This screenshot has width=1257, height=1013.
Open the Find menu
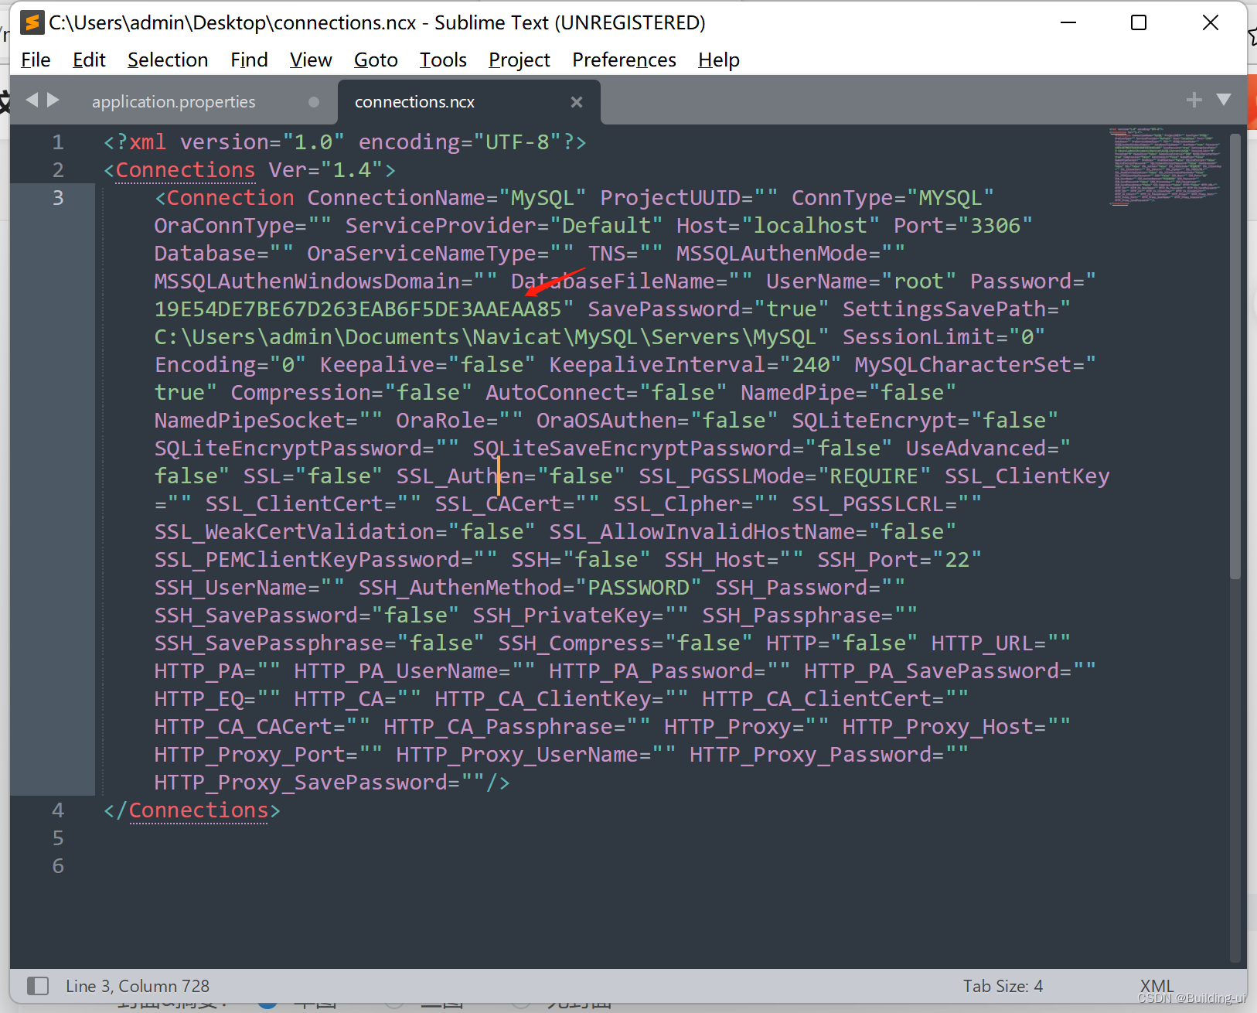click(x=249, y=60)
